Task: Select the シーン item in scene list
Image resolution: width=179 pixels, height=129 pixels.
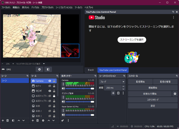Action: pyautogui.click(x=15, y=81)
